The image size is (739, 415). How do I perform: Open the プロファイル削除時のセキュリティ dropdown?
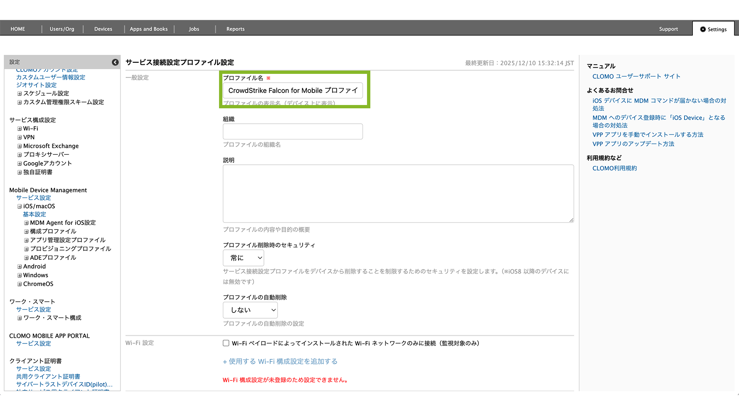tap(244, 258)
